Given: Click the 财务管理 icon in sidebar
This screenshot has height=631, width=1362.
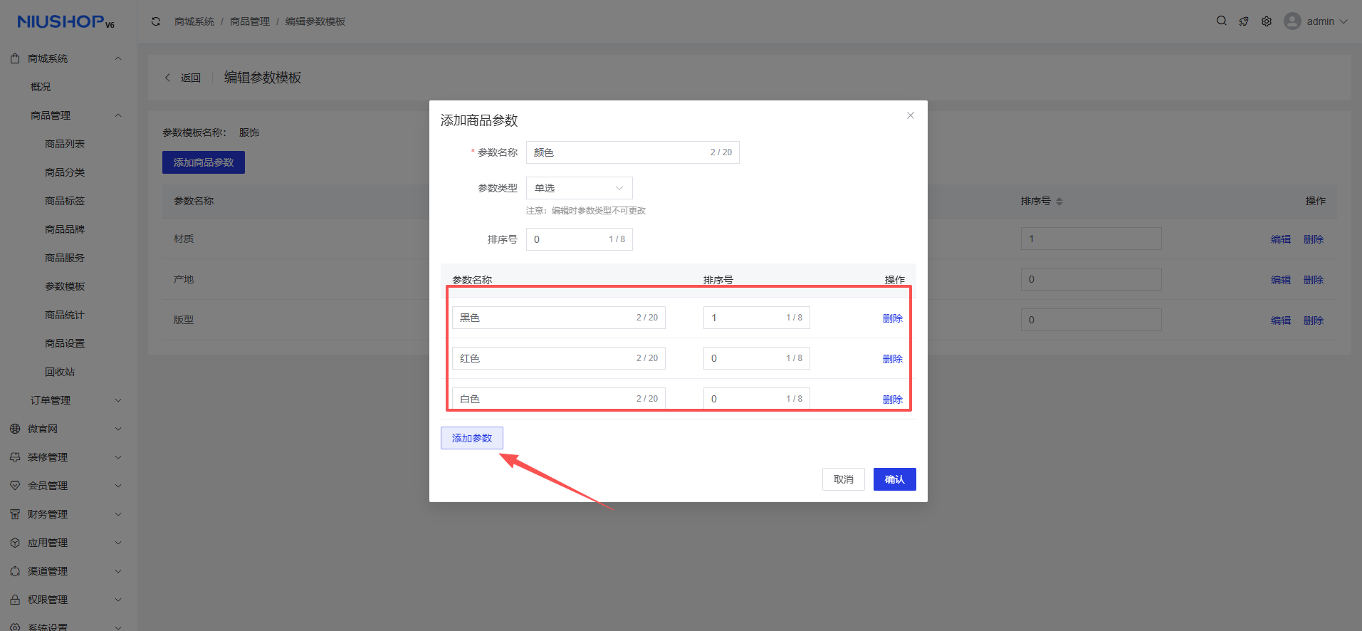Looking at the screenshot, I should tap(15, 514).
